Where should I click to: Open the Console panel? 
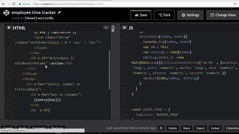[x=8, y=128]
